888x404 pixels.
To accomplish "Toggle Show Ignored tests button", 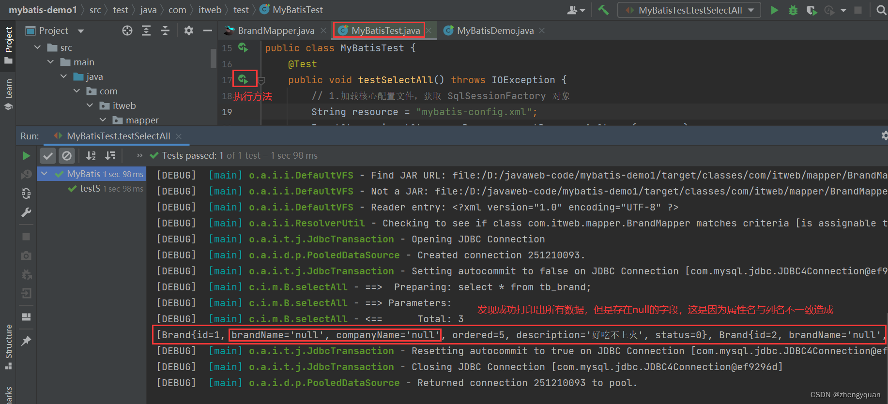I will coord(67,156).
